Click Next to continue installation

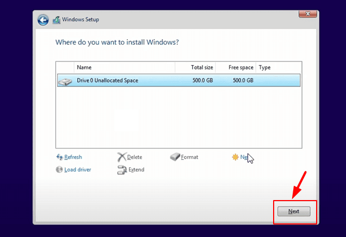coord(294,211)
